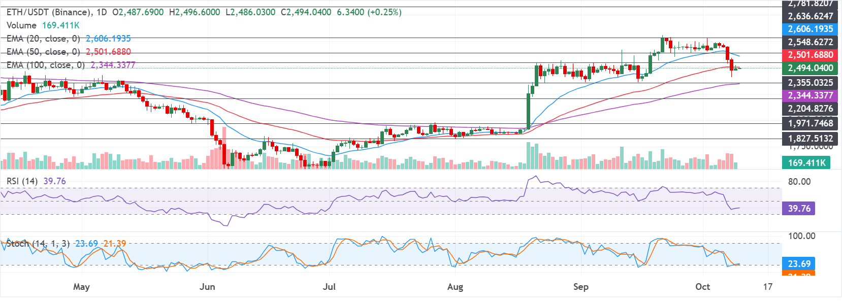Click the 80.00 RSI axis label
Viewport: 842px width, 302px height.
point(799,182)
